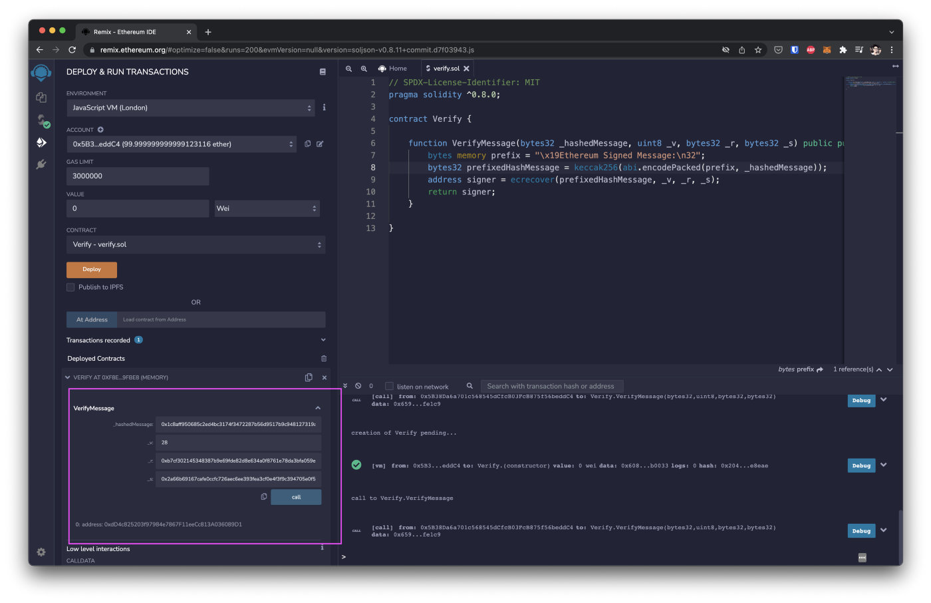Add a new account with plus icon
Screen dimensions: 931x603
tap(100, 130)
